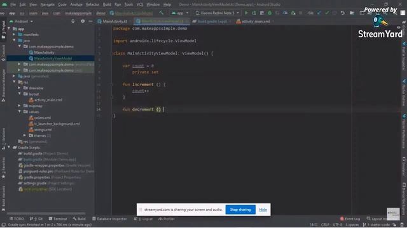Screen dimensions: 407x228
Task: Click the Undo/rollback arrow icon
Action: tap(343, 13)
